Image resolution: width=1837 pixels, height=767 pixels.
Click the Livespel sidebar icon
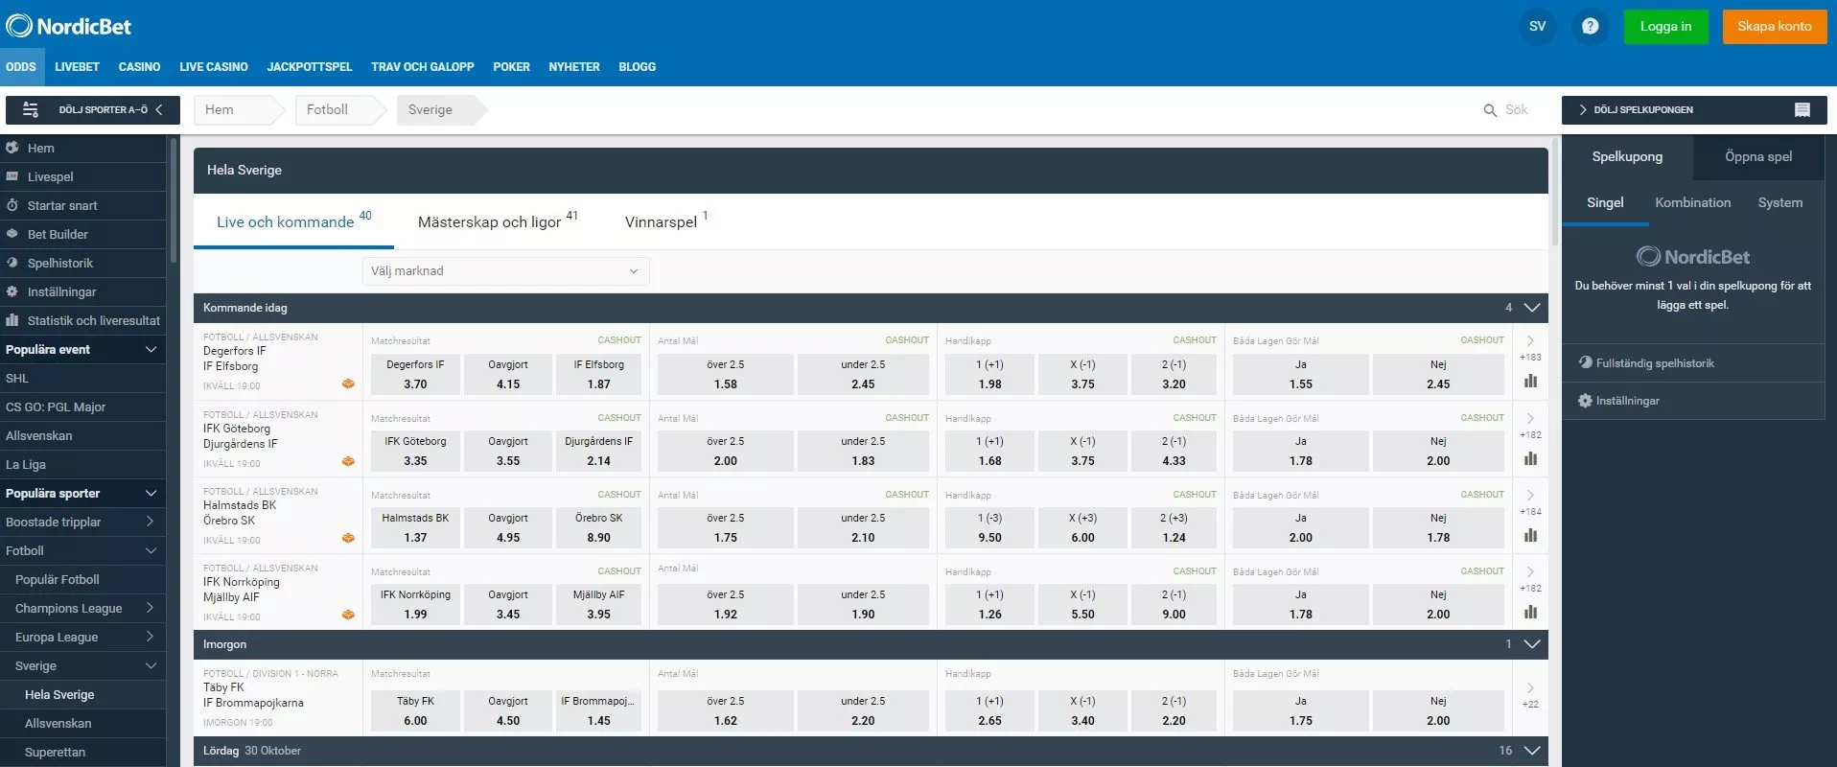point(12,176)
